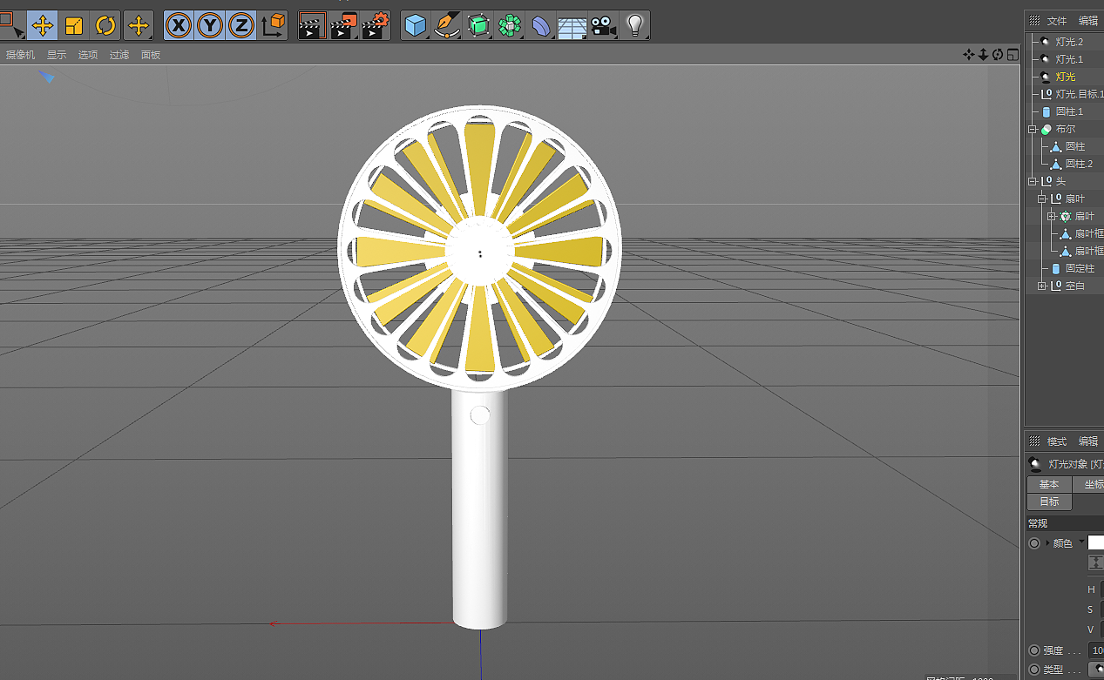
Task: Open the array modeling objects icon
Action: point(510,25)
